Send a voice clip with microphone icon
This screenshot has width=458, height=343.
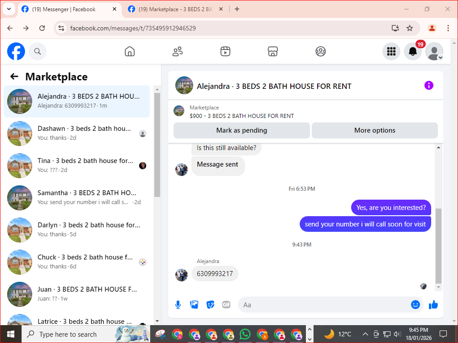[178, 305]
